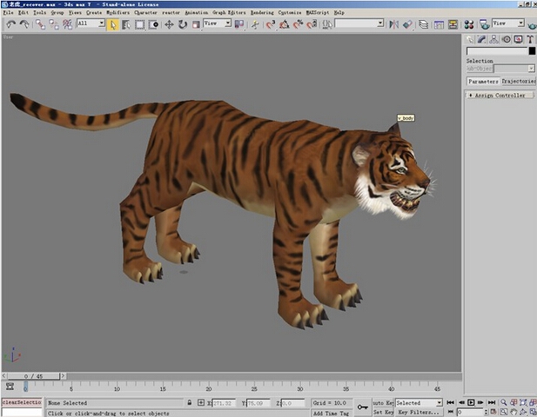The image size is (537, 417).
Task: Toggle the Selection Lock padlock
Action: click(x=190, y=402)
